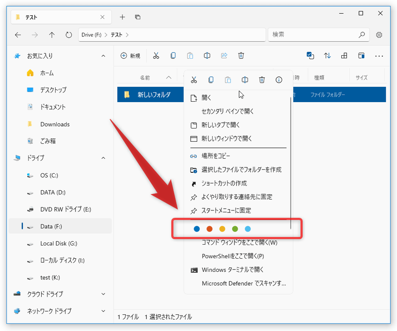Refresh the current folder

coord(69,35)
